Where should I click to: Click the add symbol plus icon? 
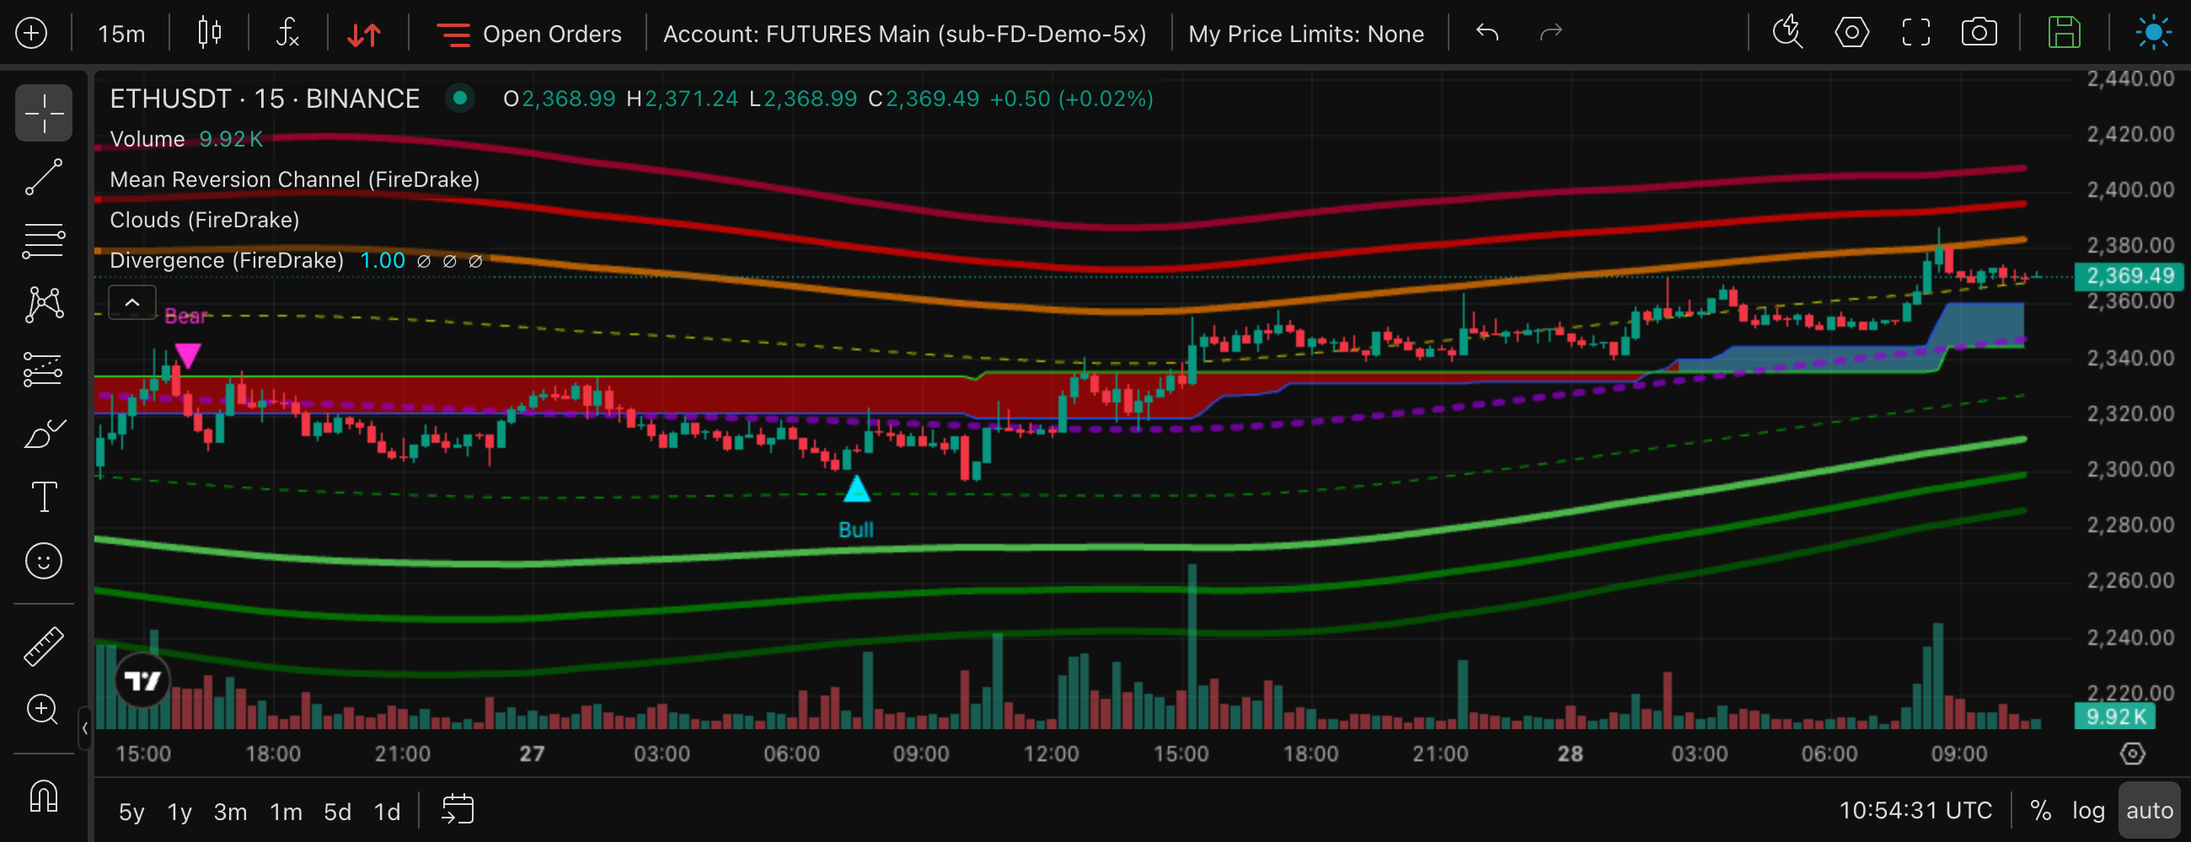(x=31, y=33)
